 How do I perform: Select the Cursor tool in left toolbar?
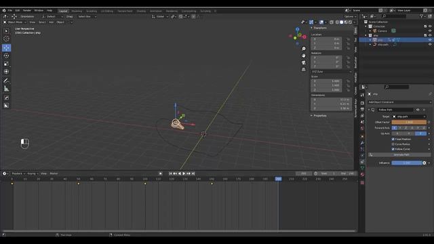click(6, 39)
